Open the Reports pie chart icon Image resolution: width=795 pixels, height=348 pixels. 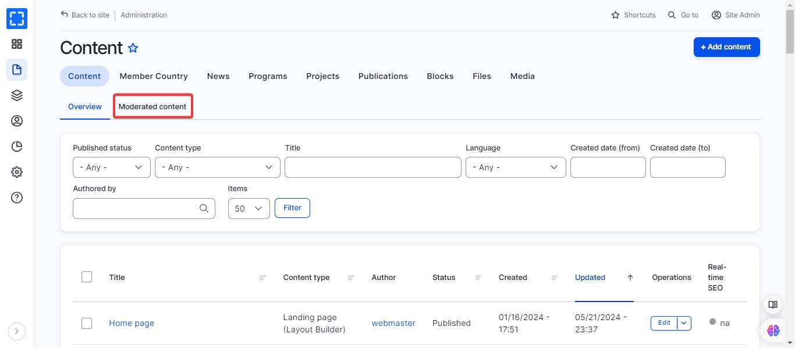tap(17, 146)
